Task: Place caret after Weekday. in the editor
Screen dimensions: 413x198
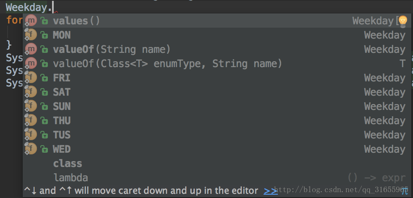Action: coord(53,8)
